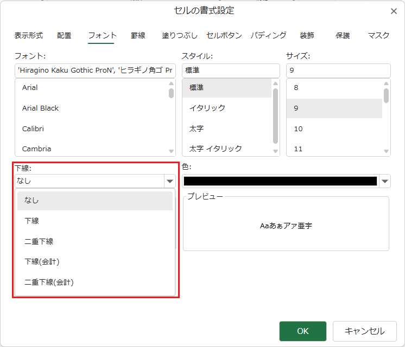Go to the 罫線 tab
The width and height of the screenshot is (405, 347).
click(138, 35)
